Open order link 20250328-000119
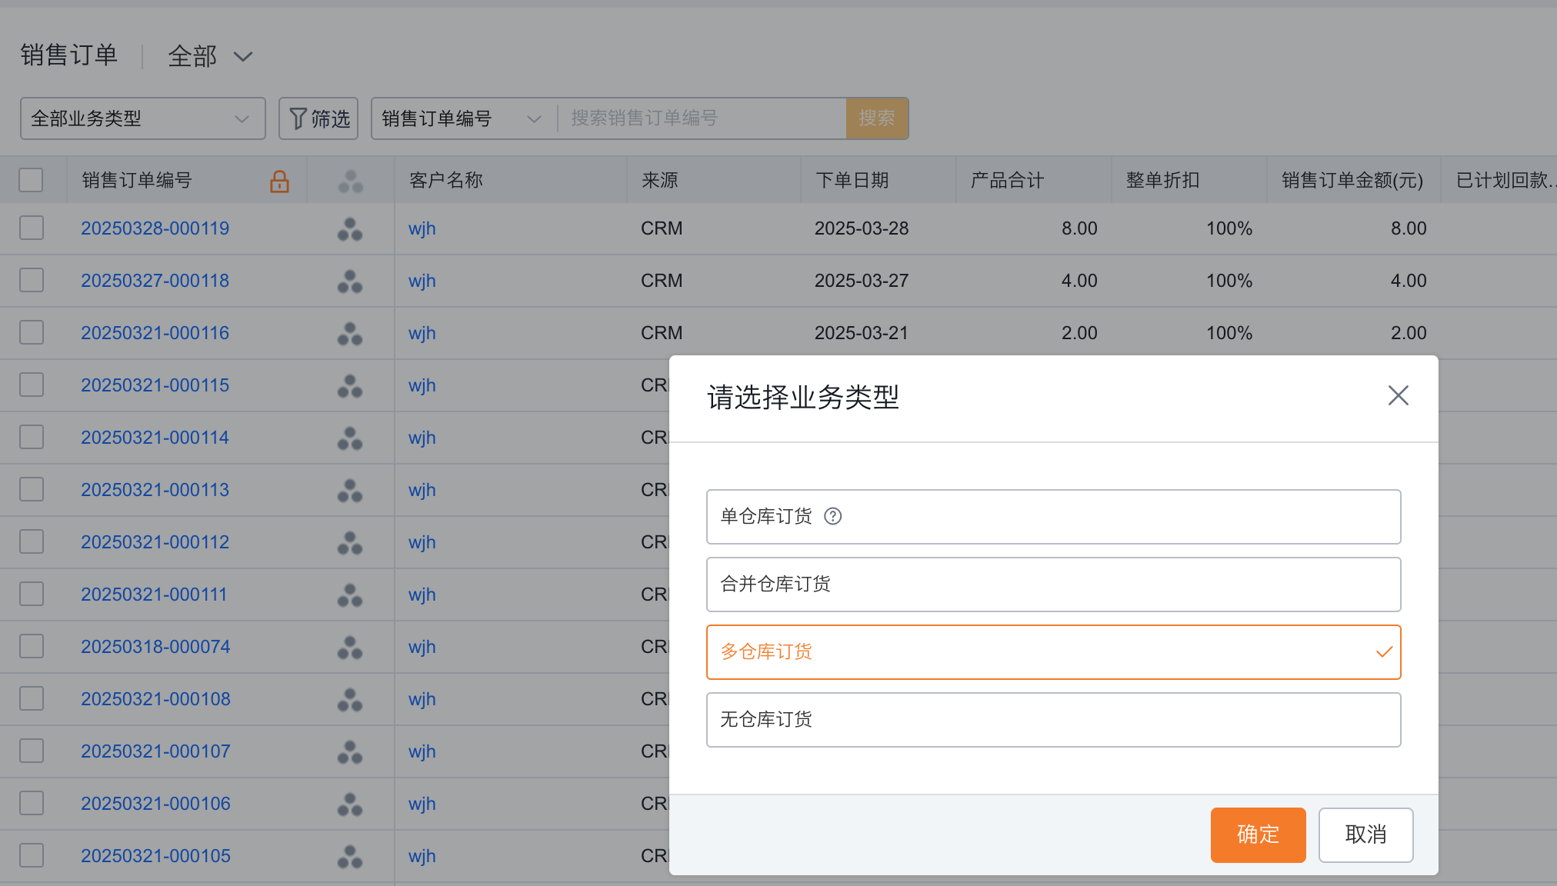The image size is (1557, 886). (155, 228)
